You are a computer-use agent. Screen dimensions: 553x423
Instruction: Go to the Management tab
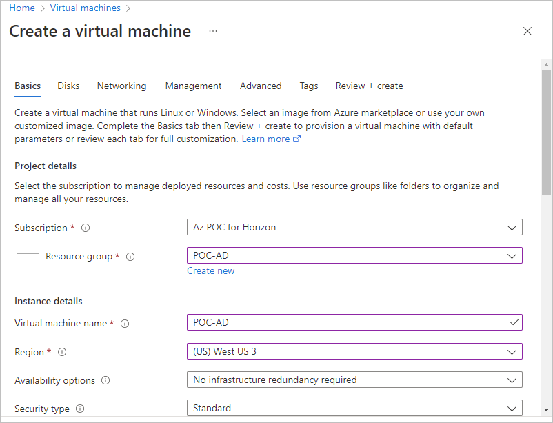[x=193, y=86]
